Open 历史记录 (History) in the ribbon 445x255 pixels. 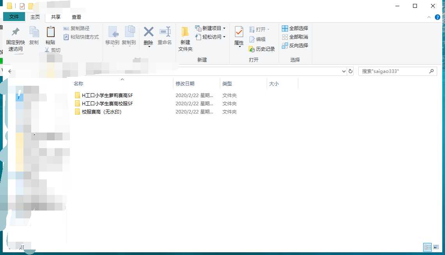(x=262, y=49)
